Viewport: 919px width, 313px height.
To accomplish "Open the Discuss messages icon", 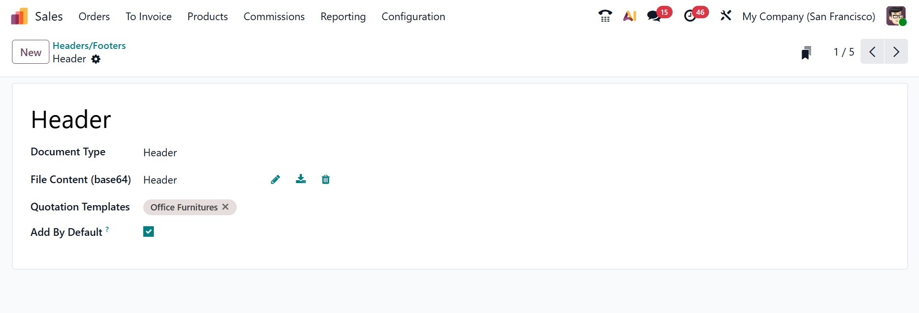I will click(x=654, y=16).
